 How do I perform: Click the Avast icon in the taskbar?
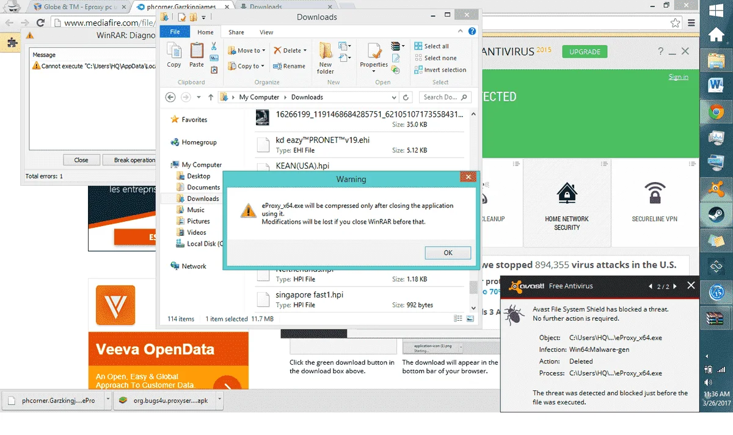click(716, 189)
